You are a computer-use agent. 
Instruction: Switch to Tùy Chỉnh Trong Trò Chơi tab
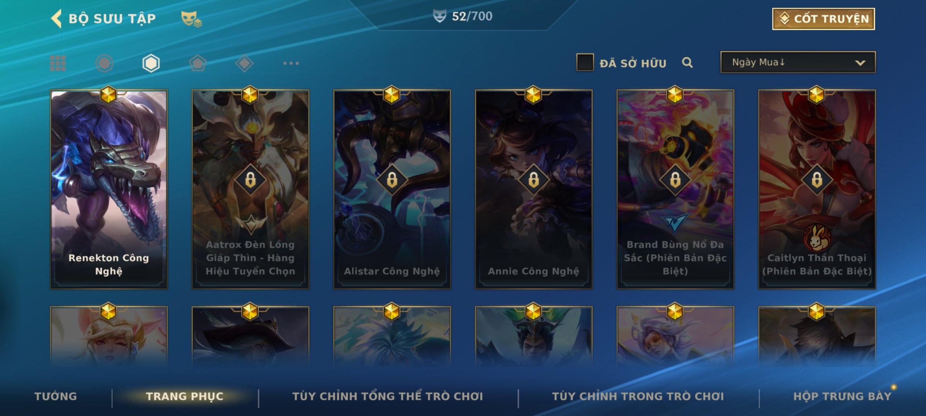tap(638, 396)
